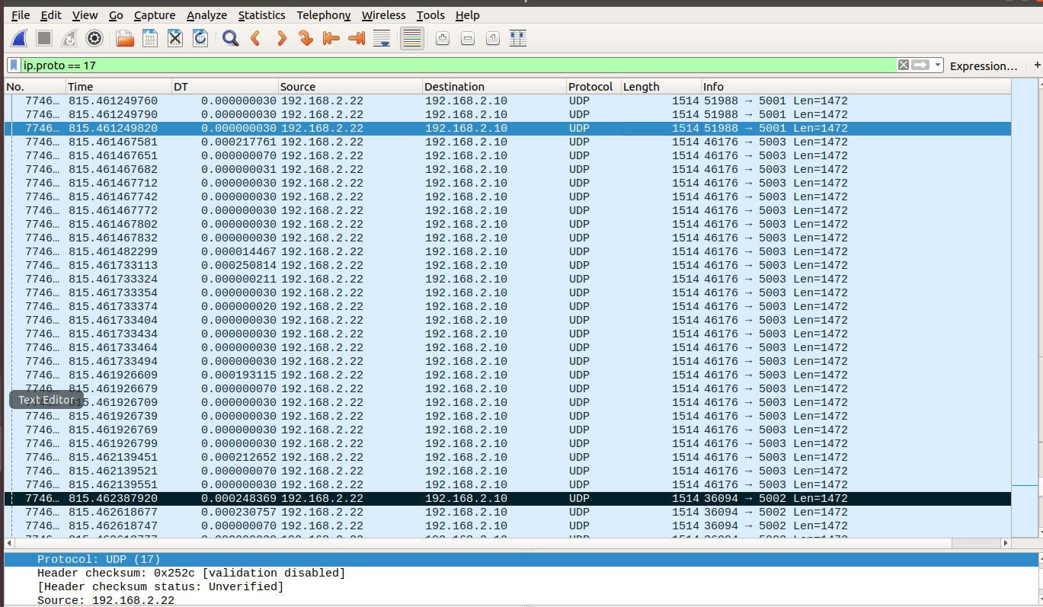Open the Telephony menu
The height and width of the screenshot is (607, 1043).
click(x=324, y=15)
